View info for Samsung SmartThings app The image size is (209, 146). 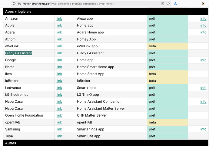click(203, 129)
